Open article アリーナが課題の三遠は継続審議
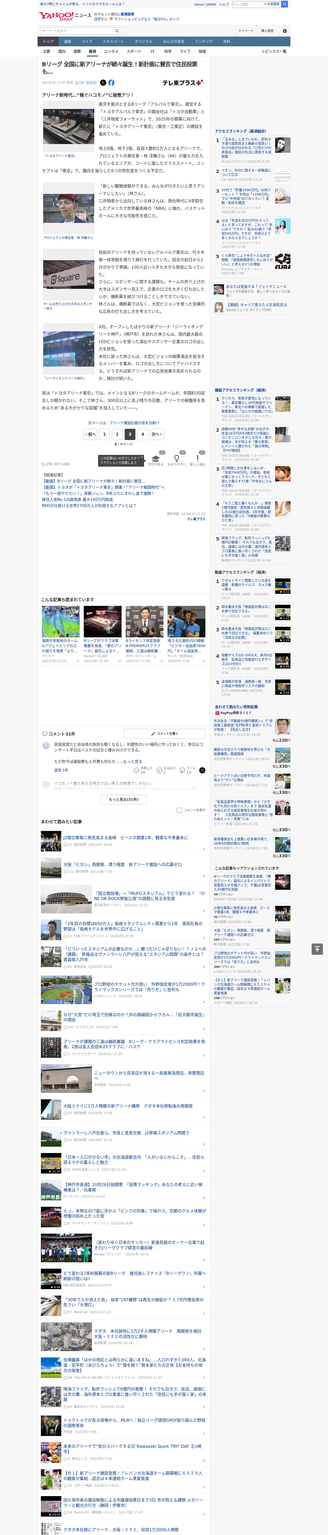The image size is (328, 1535). coord(134,1044)
